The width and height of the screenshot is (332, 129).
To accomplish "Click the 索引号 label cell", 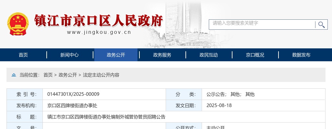I will click(25, 94).
